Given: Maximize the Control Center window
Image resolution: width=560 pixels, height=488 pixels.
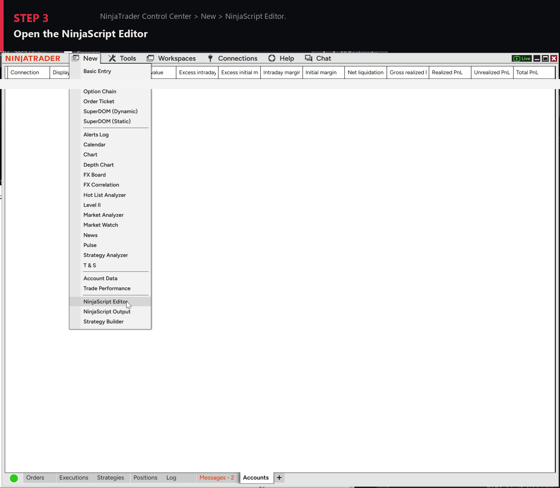Looking at the screenshot, I should (545, 58).
